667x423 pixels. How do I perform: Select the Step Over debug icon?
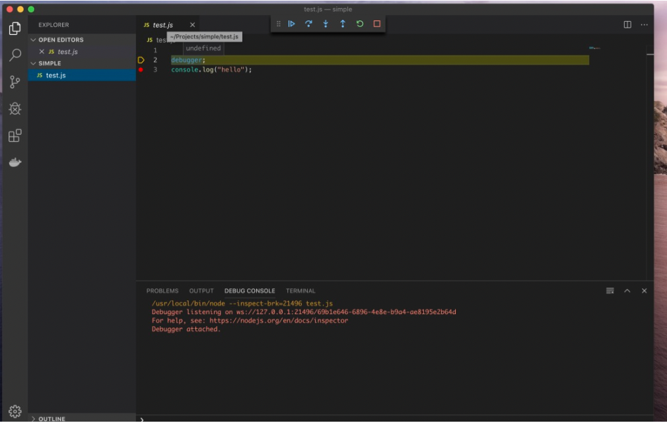(308, 24)
